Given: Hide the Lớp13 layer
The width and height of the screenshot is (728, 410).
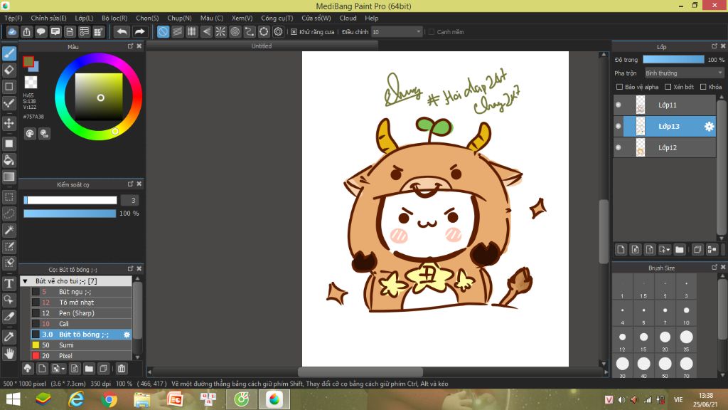Looking at the screenshot, I should [619, 127].
